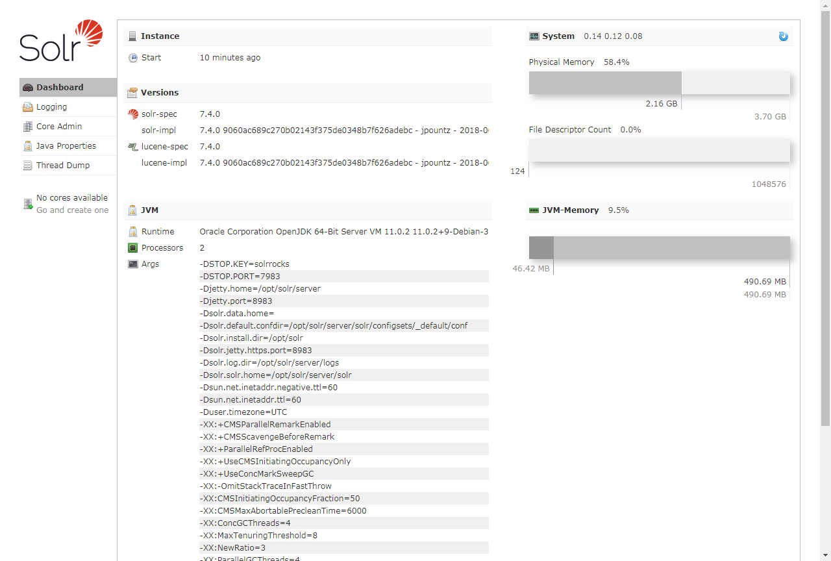Click the Args terminal icon
The height and width of the screenshot is (561, 831).
pyautogui.click(x=133, y=264)
